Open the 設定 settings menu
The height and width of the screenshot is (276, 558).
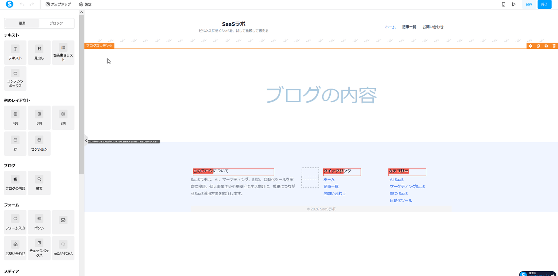(85, 4)
